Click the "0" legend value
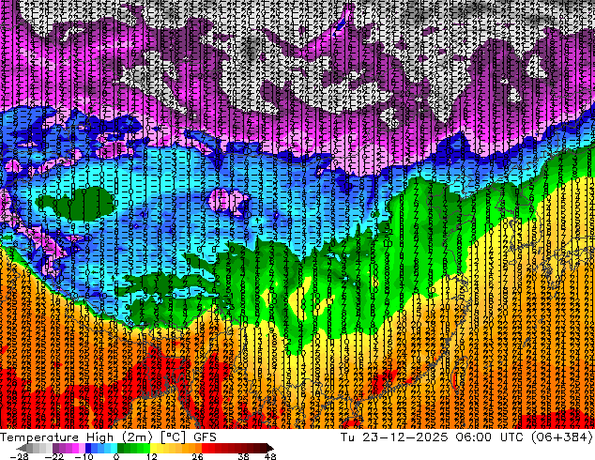The width and height of the screenshot is (595, 460). [116, 456]
